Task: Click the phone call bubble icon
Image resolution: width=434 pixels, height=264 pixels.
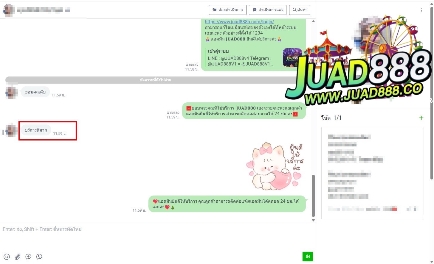Action: [39, 257]
